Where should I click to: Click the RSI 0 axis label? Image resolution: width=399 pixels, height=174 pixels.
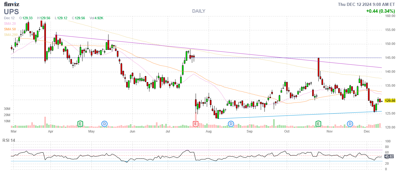pyautogui.click(x=386, y=169)
